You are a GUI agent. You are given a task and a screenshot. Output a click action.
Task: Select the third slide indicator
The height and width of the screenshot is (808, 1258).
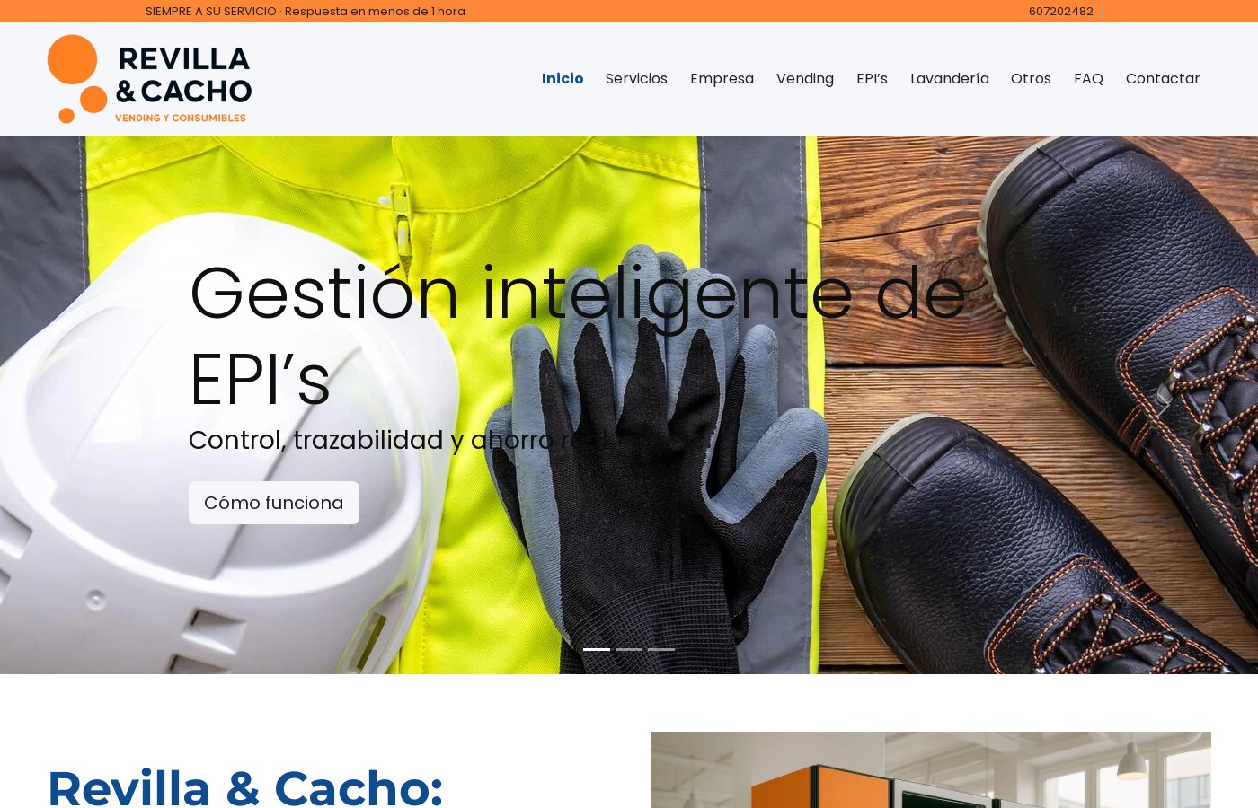pos(661,649)
